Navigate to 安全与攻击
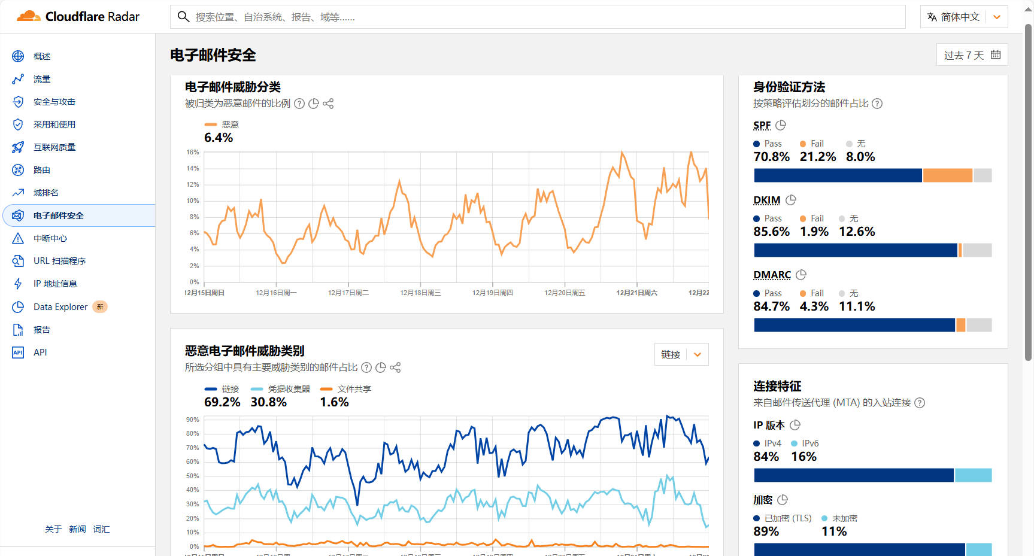The image size is (1034, 556). pyautogui.click(x=54, y=102)
